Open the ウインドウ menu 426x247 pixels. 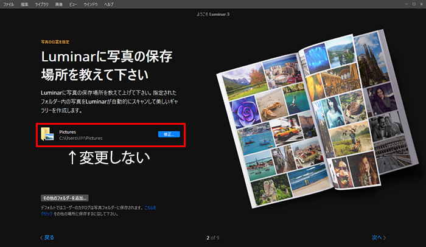click(x=91, y=4)
